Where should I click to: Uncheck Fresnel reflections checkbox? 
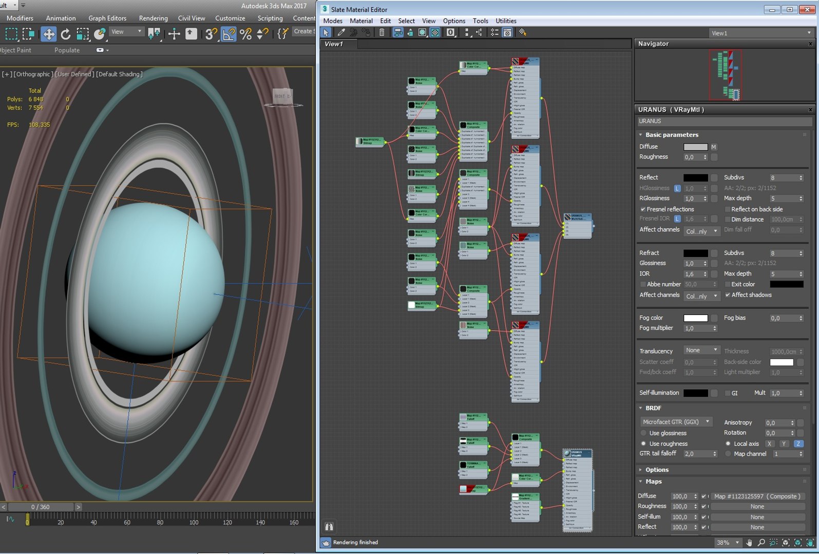643,209
